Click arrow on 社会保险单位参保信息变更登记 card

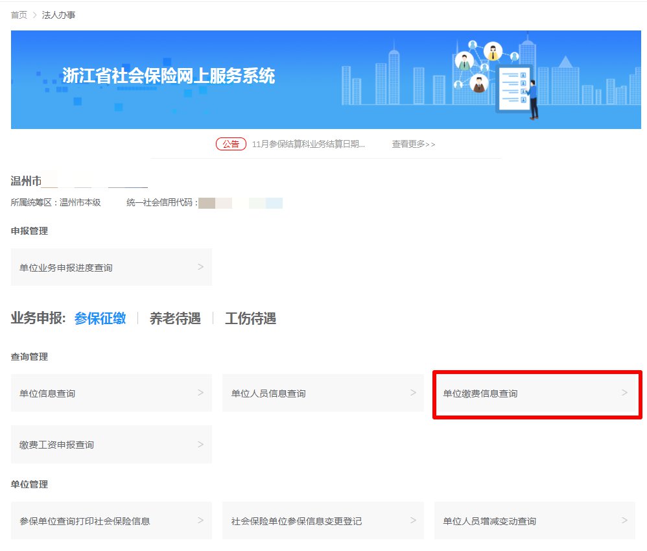point(413,521)
